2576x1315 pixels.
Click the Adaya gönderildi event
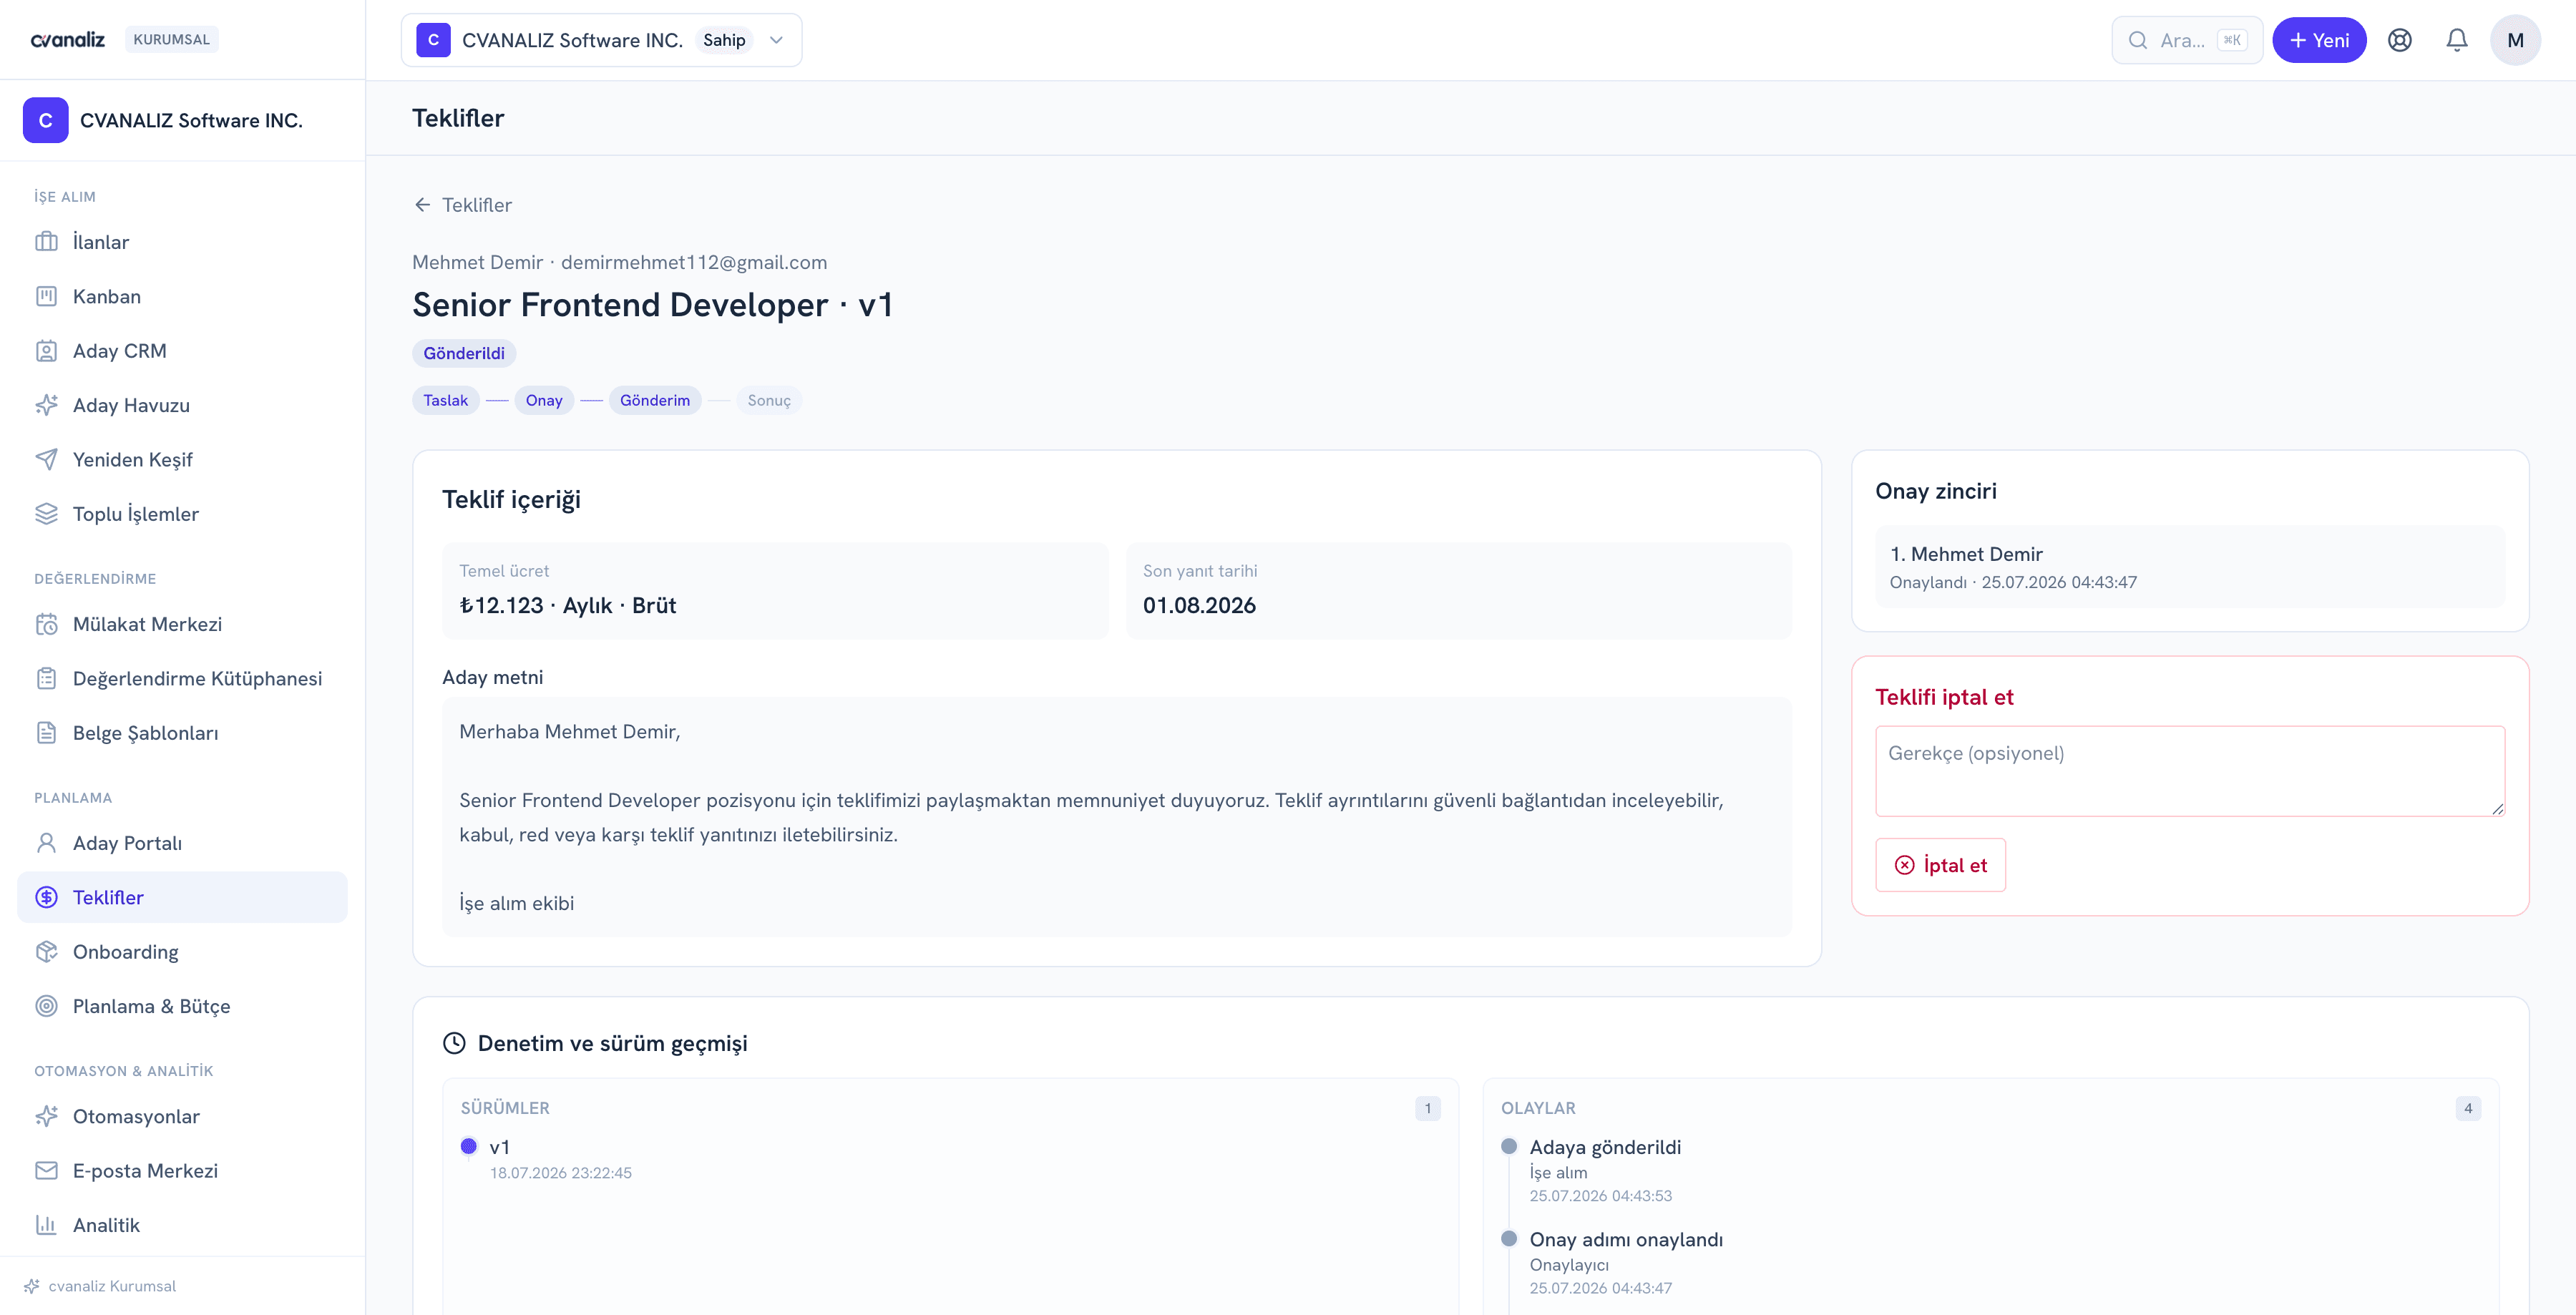[x=1605, y=1147]
